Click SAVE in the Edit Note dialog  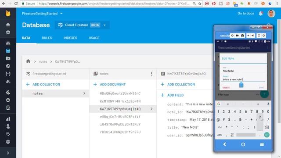(x=261, y=88)
